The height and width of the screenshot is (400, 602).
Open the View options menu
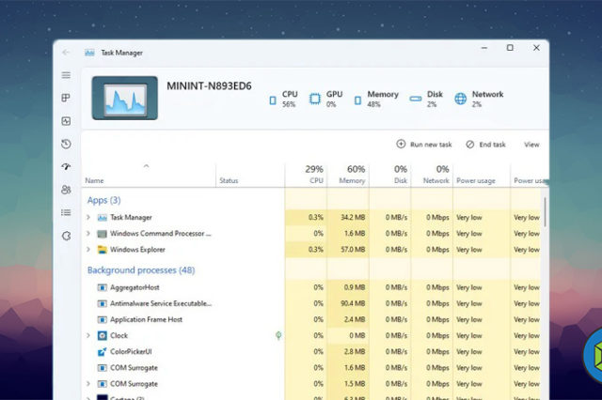[x=531, y=145]
